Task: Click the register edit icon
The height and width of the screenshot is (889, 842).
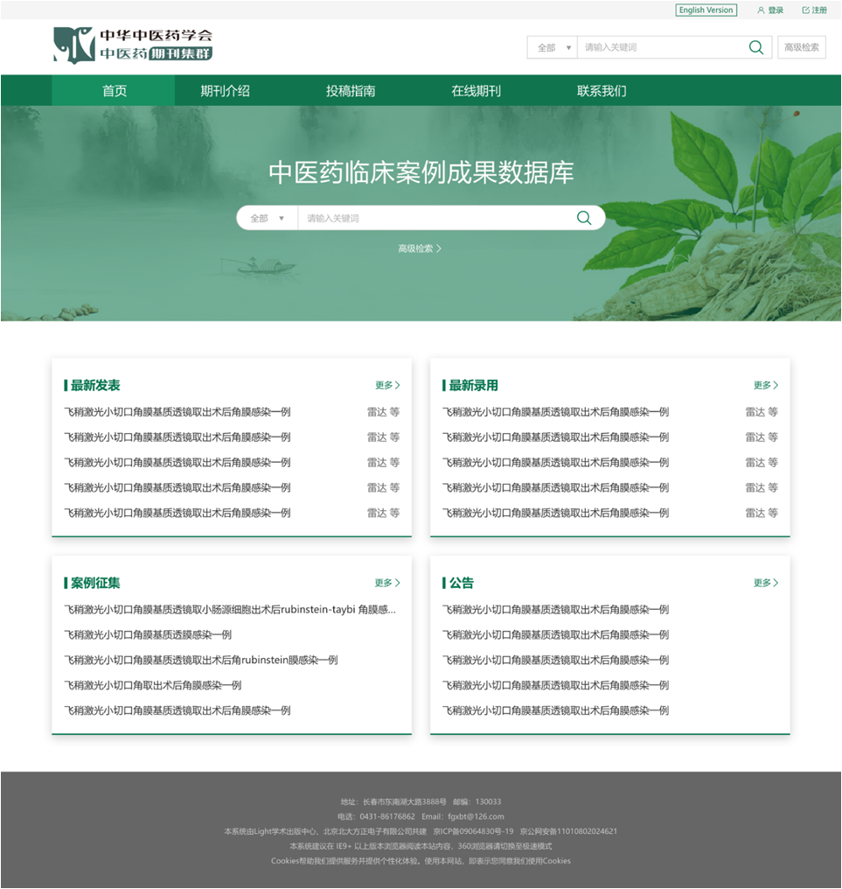Action: [x=805, y=10]
